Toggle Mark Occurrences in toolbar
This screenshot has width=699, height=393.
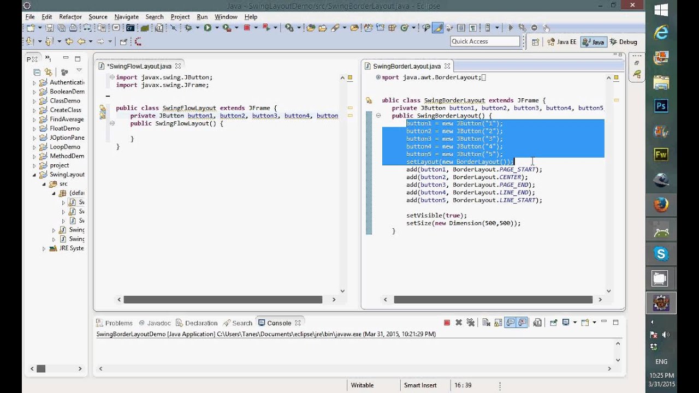(437, 28)
